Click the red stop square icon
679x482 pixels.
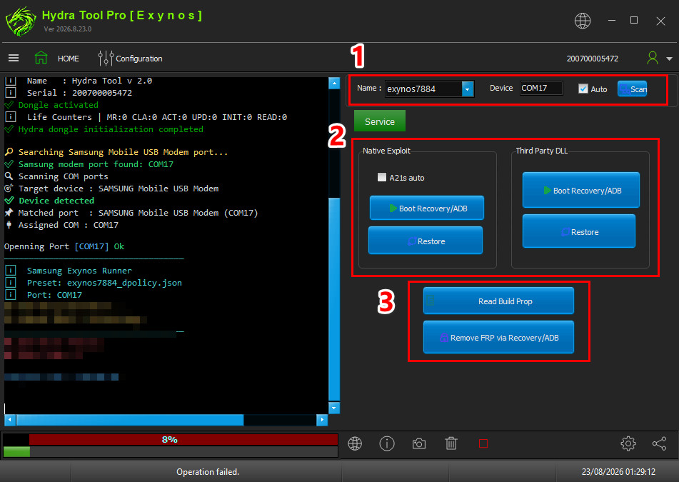point(483,443)
